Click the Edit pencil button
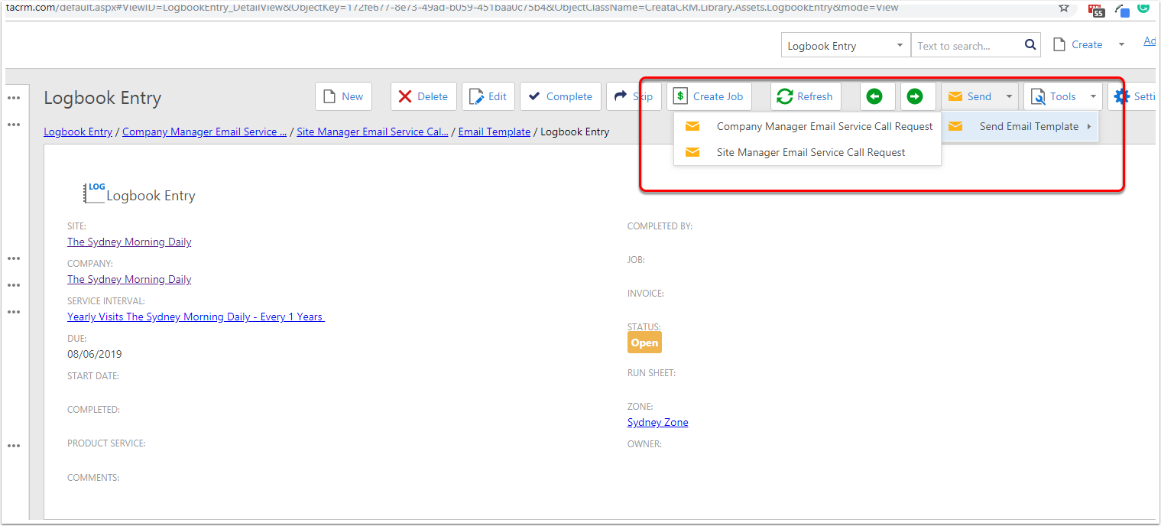This screenshot has width=1161, height=526. point(488,96)
